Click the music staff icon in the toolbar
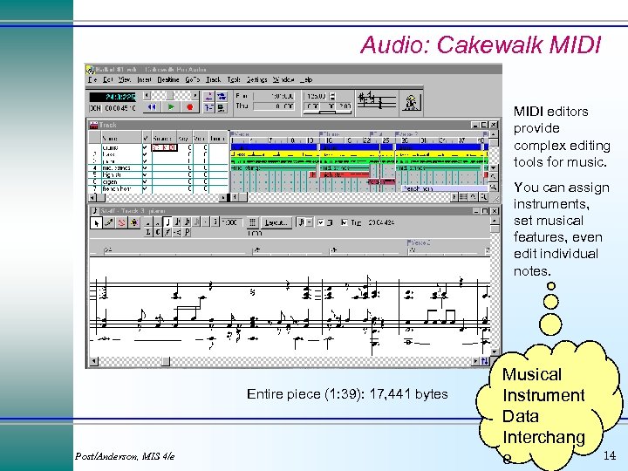This screenshot has width=628, height=471. (x=377, y=101)
